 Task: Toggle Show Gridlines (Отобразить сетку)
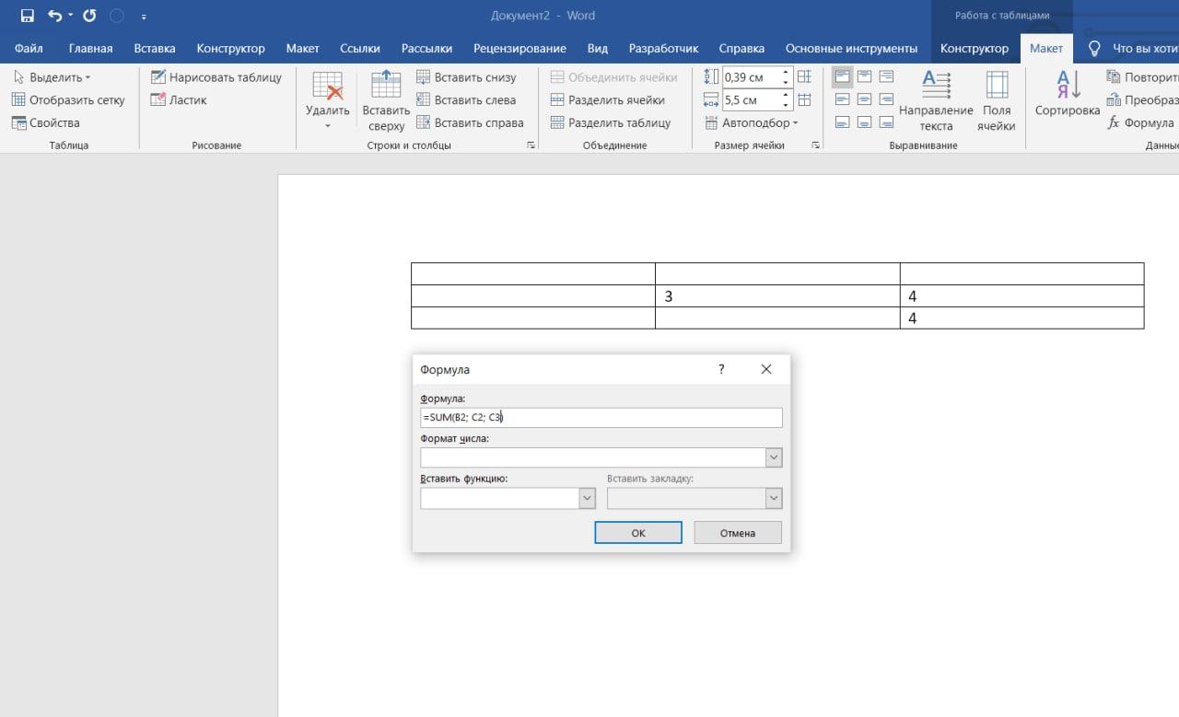pyautogui.click(x=68, y=99)
